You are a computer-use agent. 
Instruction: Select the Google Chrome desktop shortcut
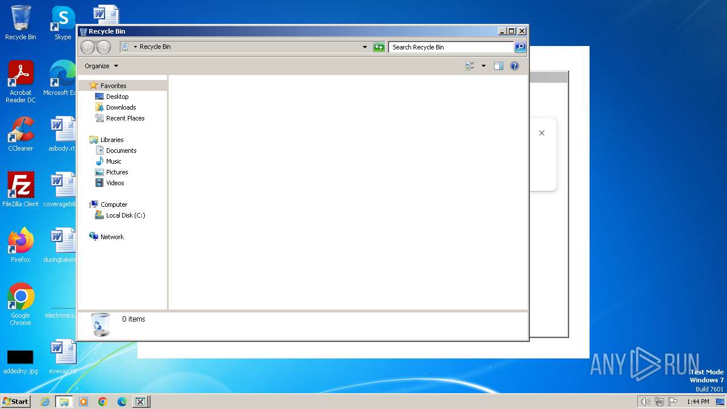tap(20, 304)
